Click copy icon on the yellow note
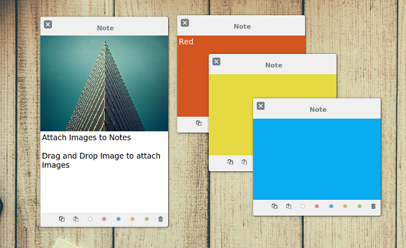 tap(230, 162)
